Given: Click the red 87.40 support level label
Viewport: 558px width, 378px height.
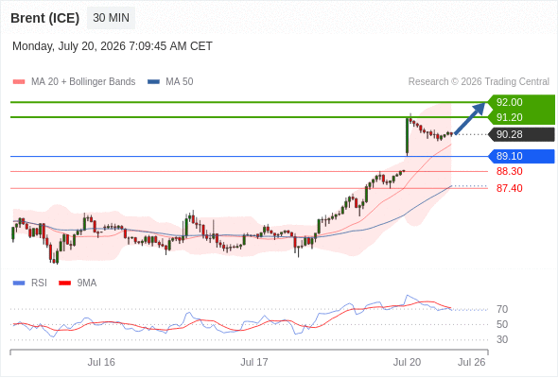Looking at the screenshot, I should click(x=509, y=188).
